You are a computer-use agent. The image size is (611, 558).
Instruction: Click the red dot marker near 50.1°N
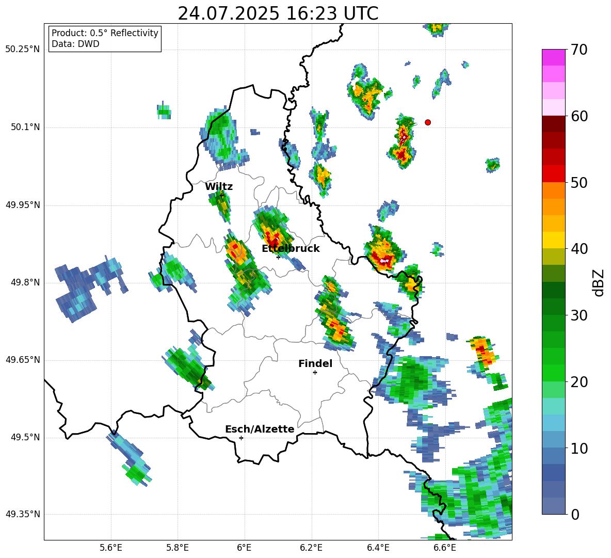point(428,122)
